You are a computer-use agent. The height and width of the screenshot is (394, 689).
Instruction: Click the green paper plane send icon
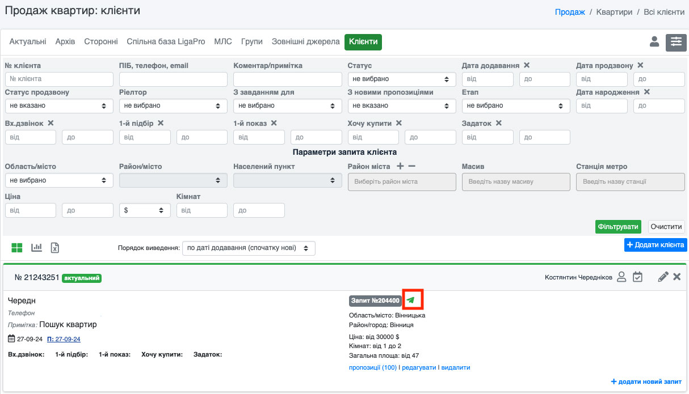(x=411, y=300)
